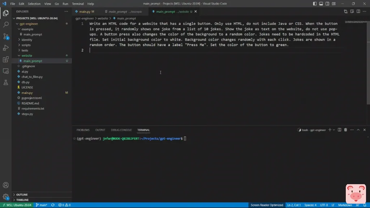Click website breadcrumb in editor path
Viewport: 370px width, 208px height.
103,18
